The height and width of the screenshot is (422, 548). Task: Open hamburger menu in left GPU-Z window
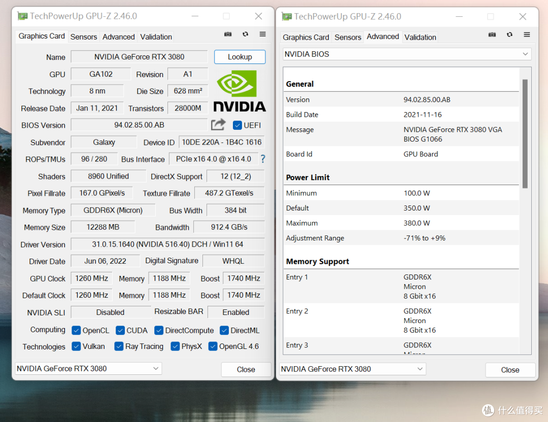[x=262, y=34]
